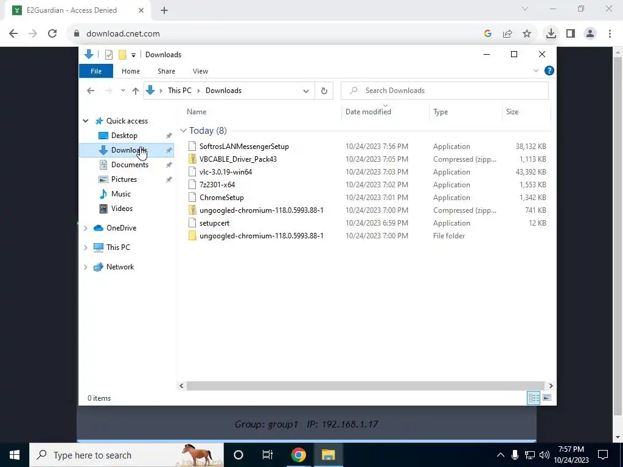
Task: Open the View ribbon tab
Action: [x=200, y=71]
